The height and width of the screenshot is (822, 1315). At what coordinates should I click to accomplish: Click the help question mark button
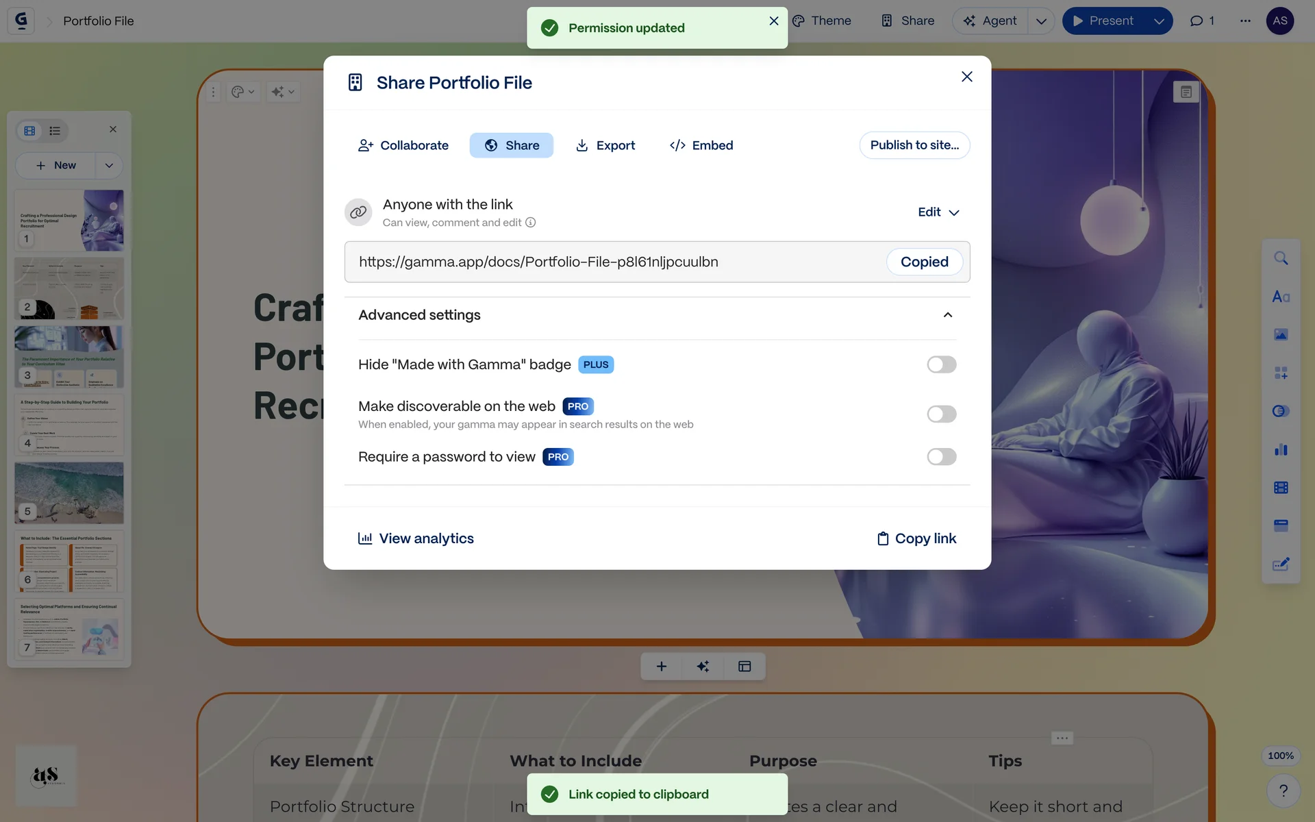(x=1283, y=790)
